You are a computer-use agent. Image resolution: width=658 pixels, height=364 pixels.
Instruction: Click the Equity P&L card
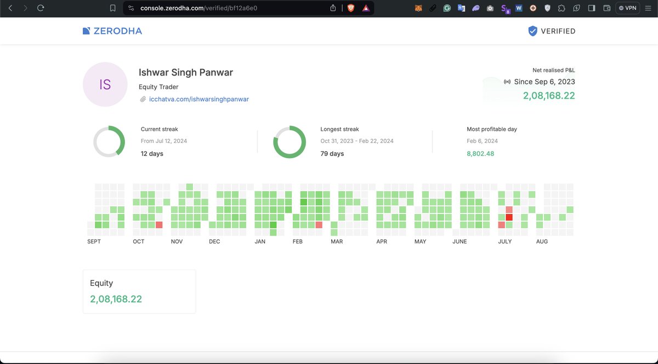point(139,291)
